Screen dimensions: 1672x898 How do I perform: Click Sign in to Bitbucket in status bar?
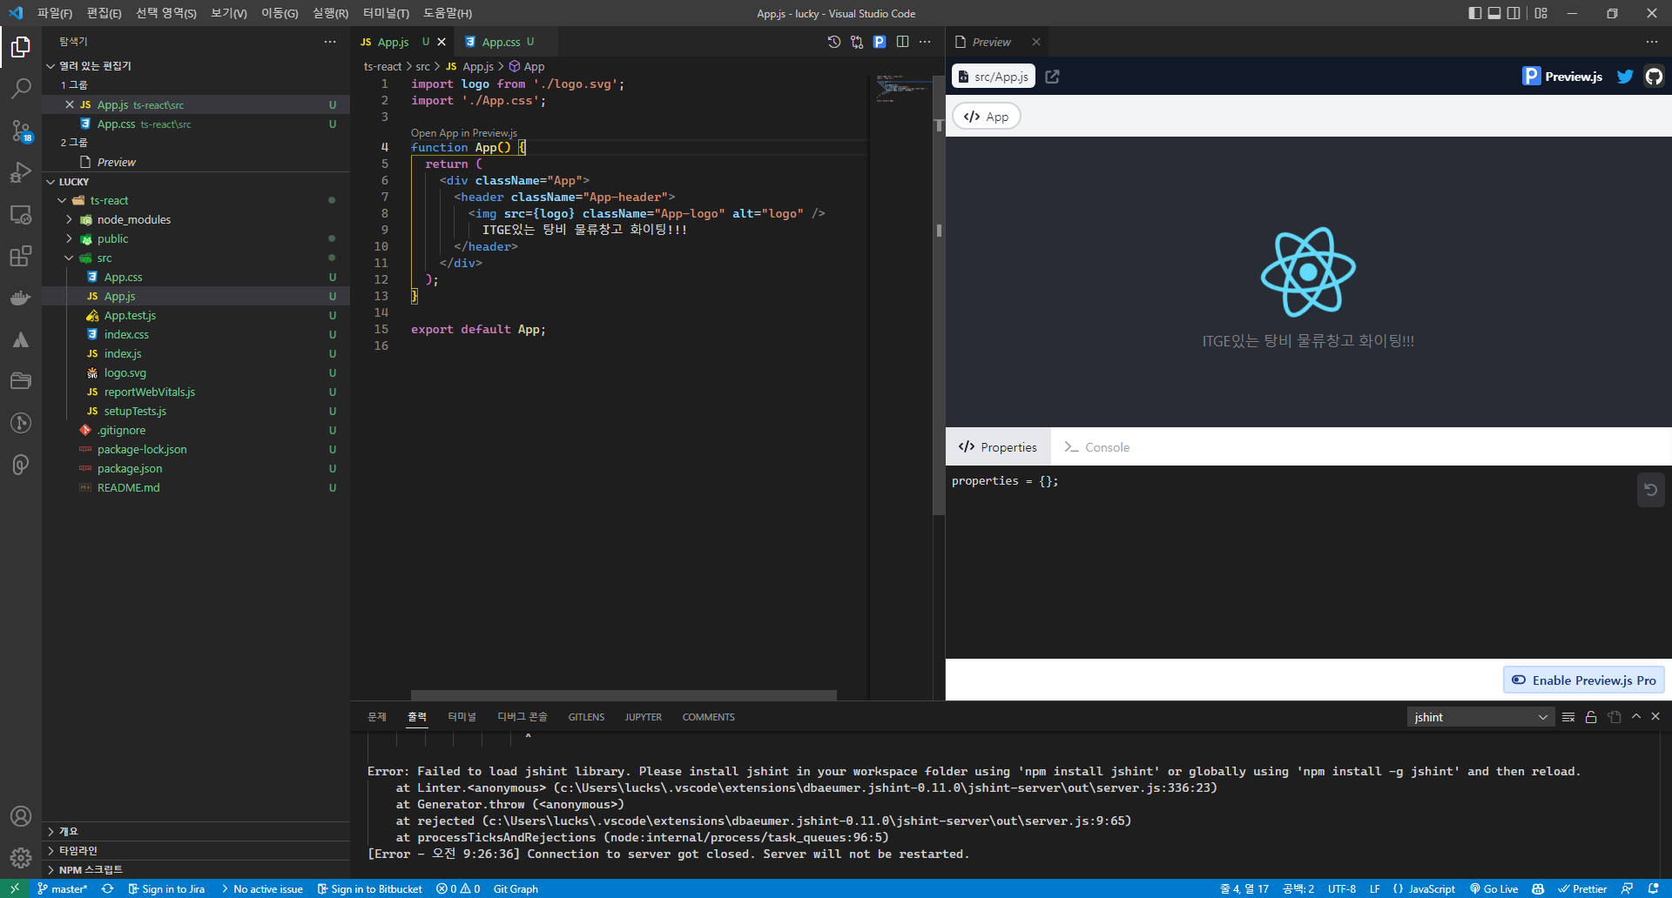(369, 888)
